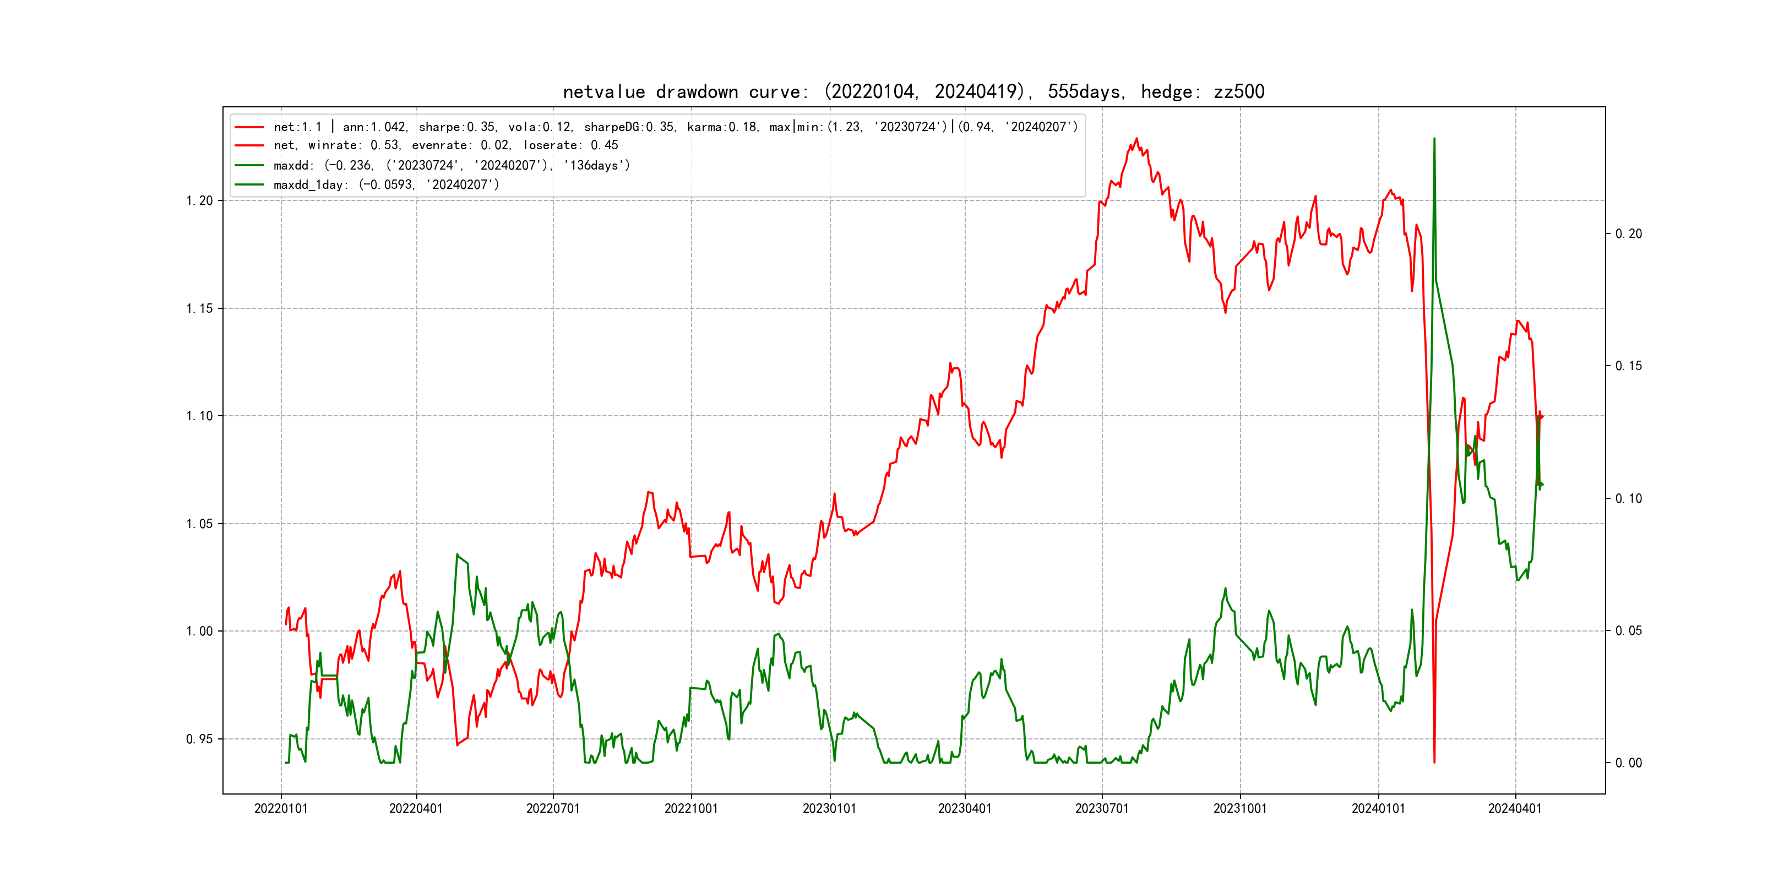The image size is (1784, 892).
Task: Click the 0.05 right y-axis tick label
Action: click(x=1628, y=631)
